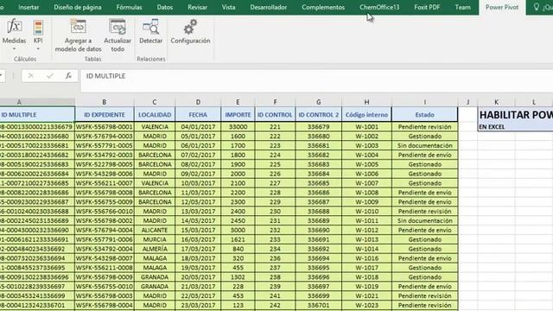
Task: Select the ALICANTE cell
Action: 155,230
